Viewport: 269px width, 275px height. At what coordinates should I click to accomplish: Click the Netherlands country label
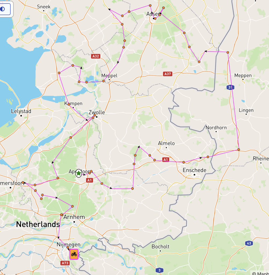[x=38, y=224]
